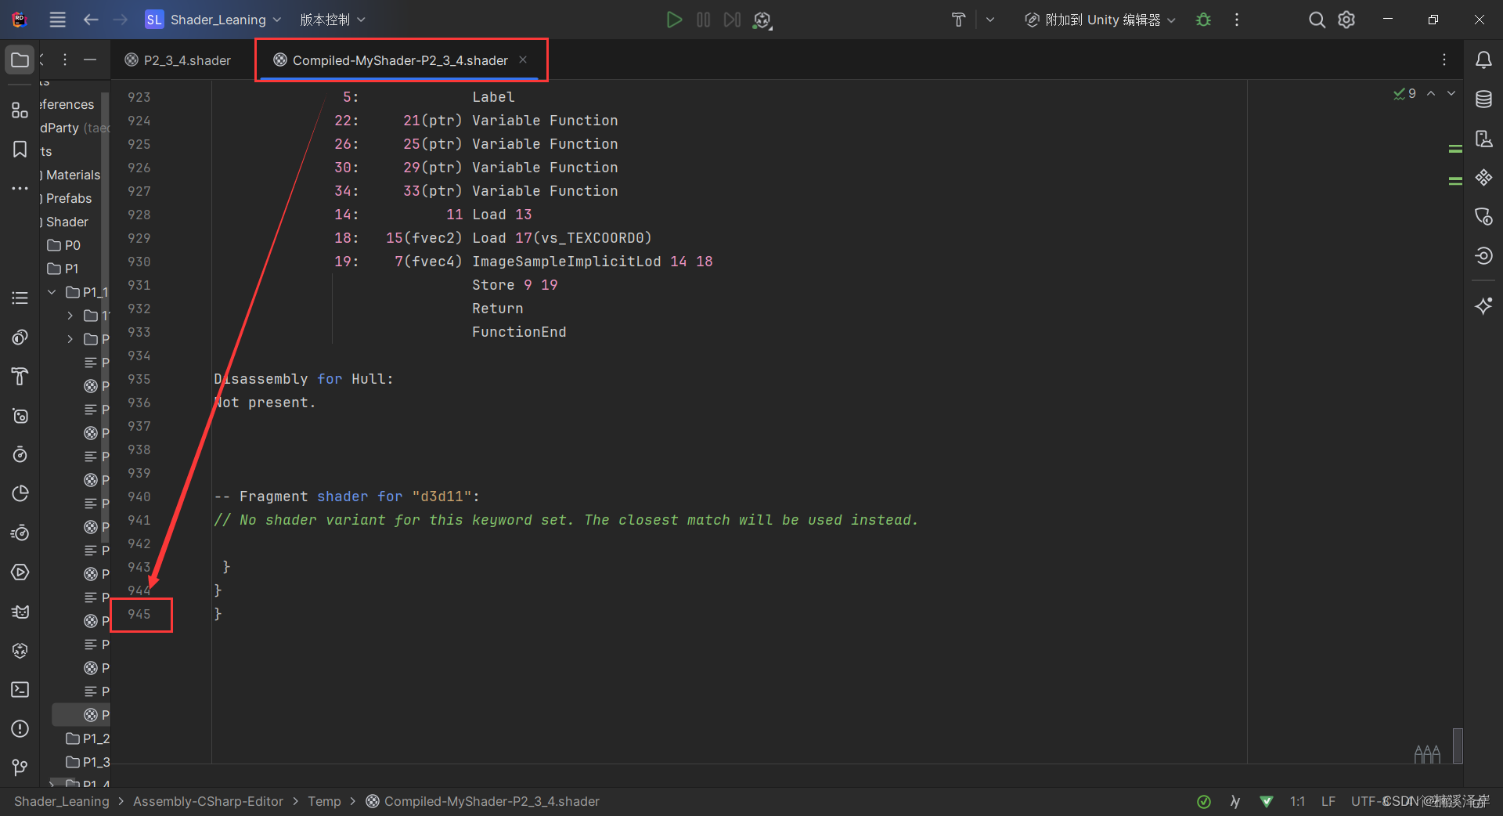Click the green check status icon
Image resolution: width=1503 pixels, height=816 pixels.
[1204, 801]
